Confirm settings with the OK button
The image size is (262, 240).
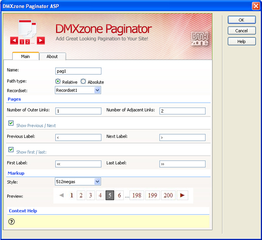click(242, 20)
